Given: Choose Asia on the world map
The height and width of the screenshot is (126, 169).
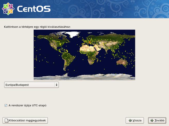Looking at the screenshot, I should point(111,41).
